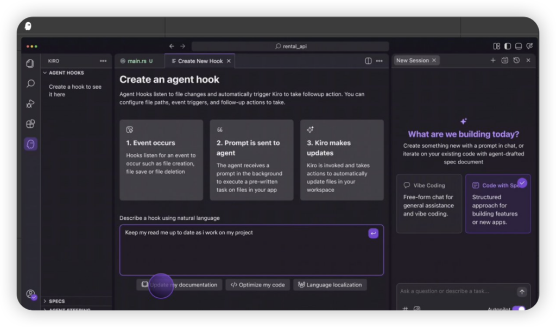
Task: Toggle the bottom panel icon in title bar
Action: (x=519, y=46)
